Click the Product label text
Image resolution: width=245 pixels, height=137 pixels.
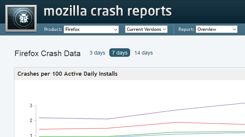[53, 29]
